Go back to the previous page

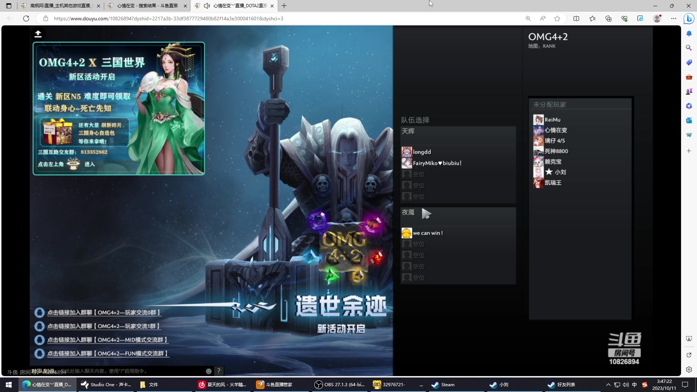click(10, 19)
